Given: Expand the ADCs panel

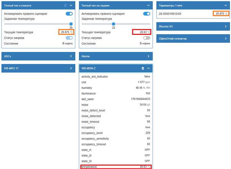Looking at the screenshot, I should pyautogui.click(x=71, y=56).
